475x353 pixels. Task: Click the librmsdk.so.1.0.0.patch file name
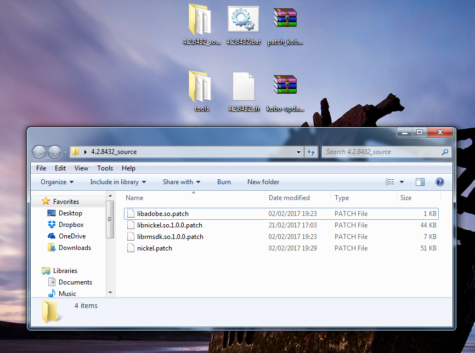pos(170,237)
